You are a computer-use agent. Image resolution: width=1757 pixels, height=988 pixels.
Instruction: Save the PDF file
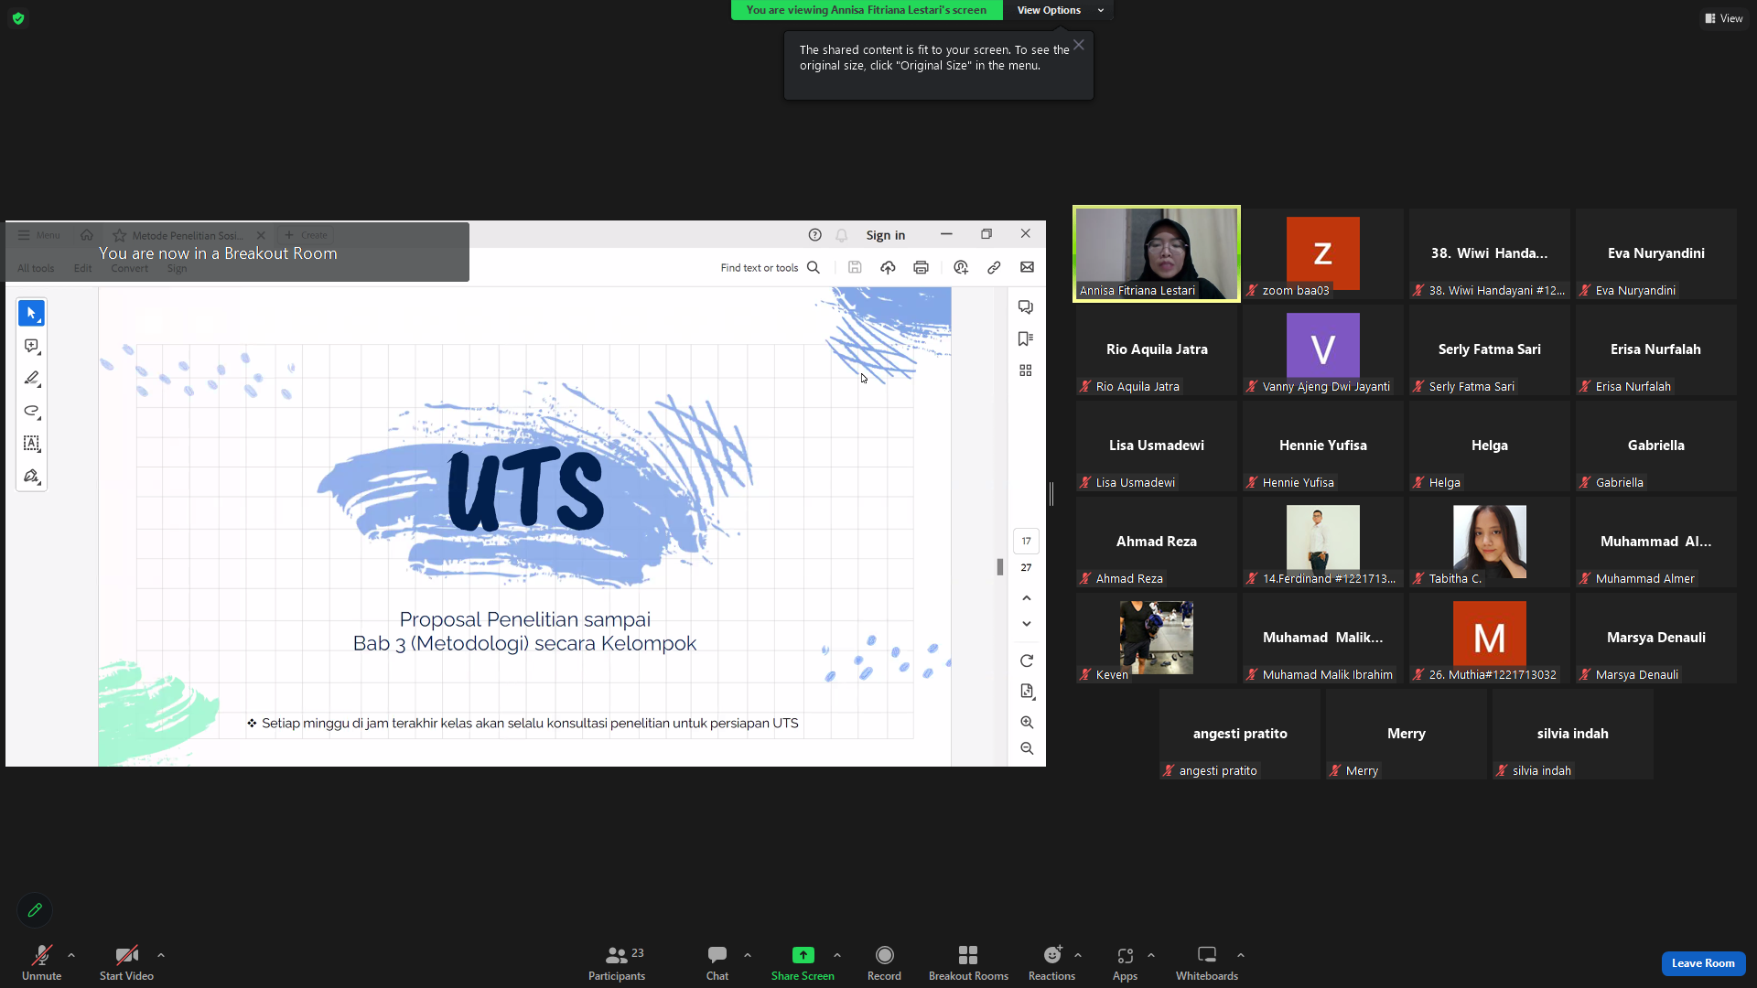(855, 267)
